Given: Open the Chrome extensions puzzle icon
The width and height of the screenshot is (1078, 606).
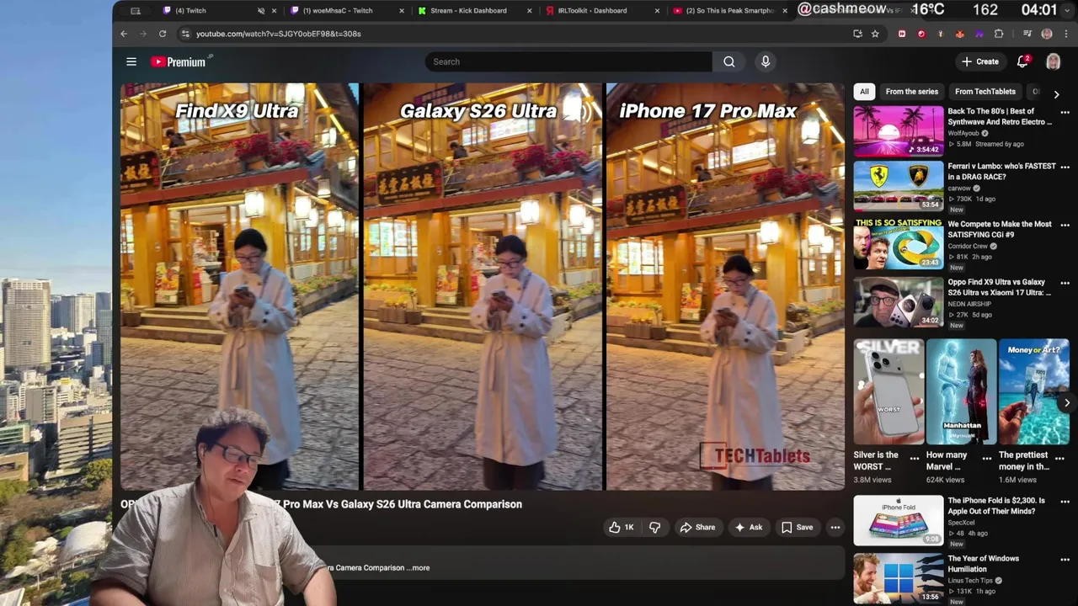Looking at the screenshot, I should click(x=999, y=34).
